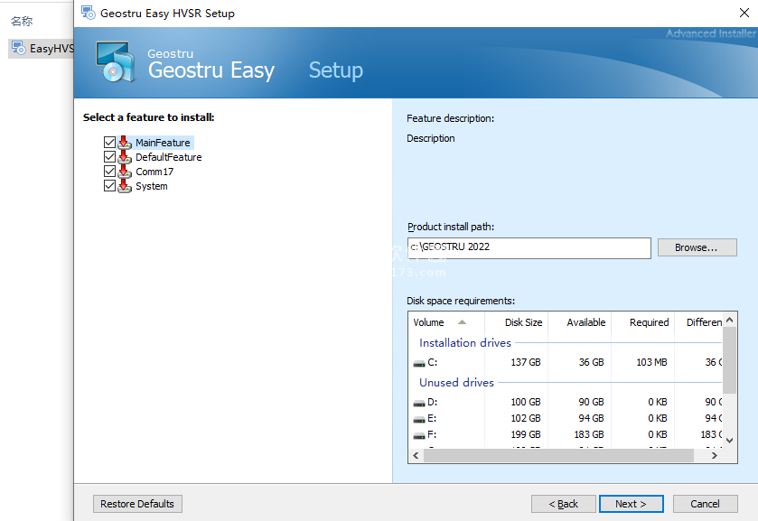Click the 137 GB disk size cell
The width and height of the screenshot is (758, 521).
(526, 362)
